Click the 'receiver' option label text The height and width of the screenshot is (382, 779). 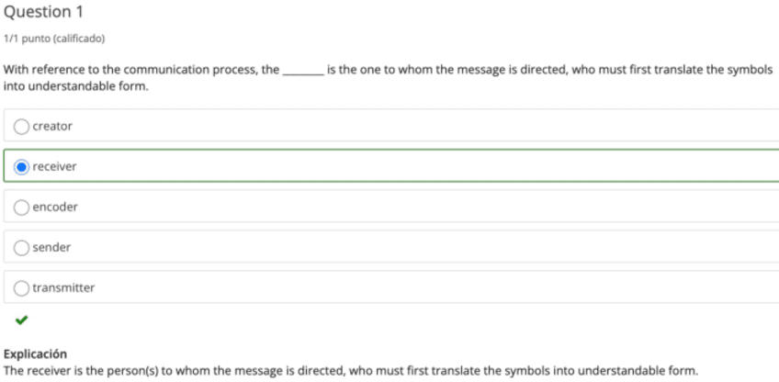coord(54,166)
